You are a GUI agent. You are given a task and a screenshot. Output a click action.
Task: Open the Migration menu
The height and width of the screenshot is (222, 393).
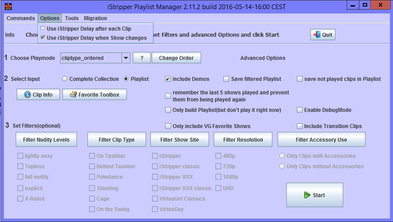pyautogui.click(x=95, y=18)
